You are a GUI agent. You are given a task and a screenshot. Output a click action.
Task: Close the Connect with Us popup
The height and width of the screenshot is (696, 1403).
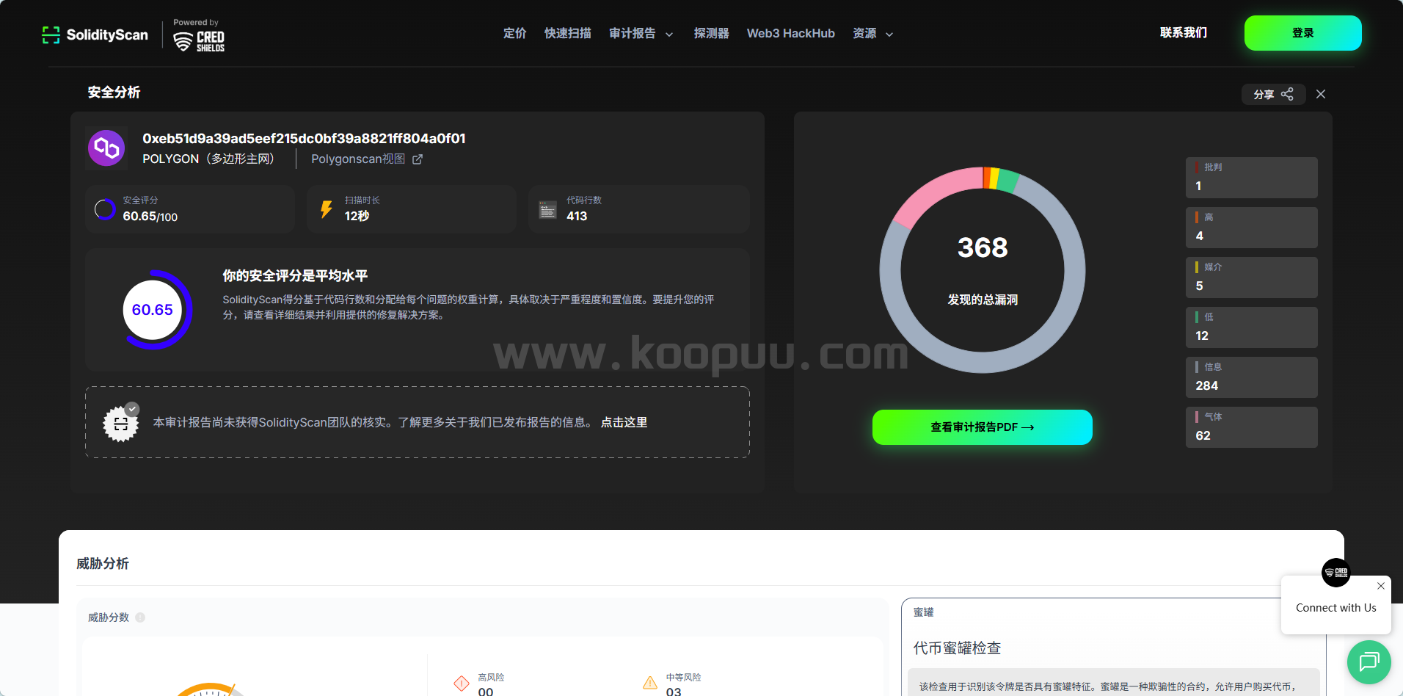(x=1381, y=586)
